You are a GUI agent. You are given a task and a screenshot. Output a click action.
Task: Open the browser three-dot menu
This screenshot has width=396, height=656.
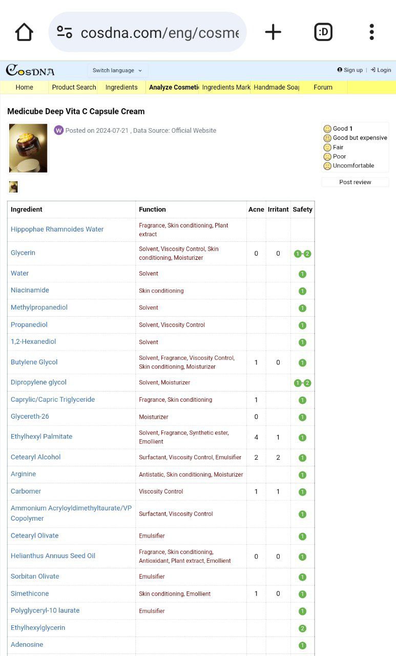372,32
